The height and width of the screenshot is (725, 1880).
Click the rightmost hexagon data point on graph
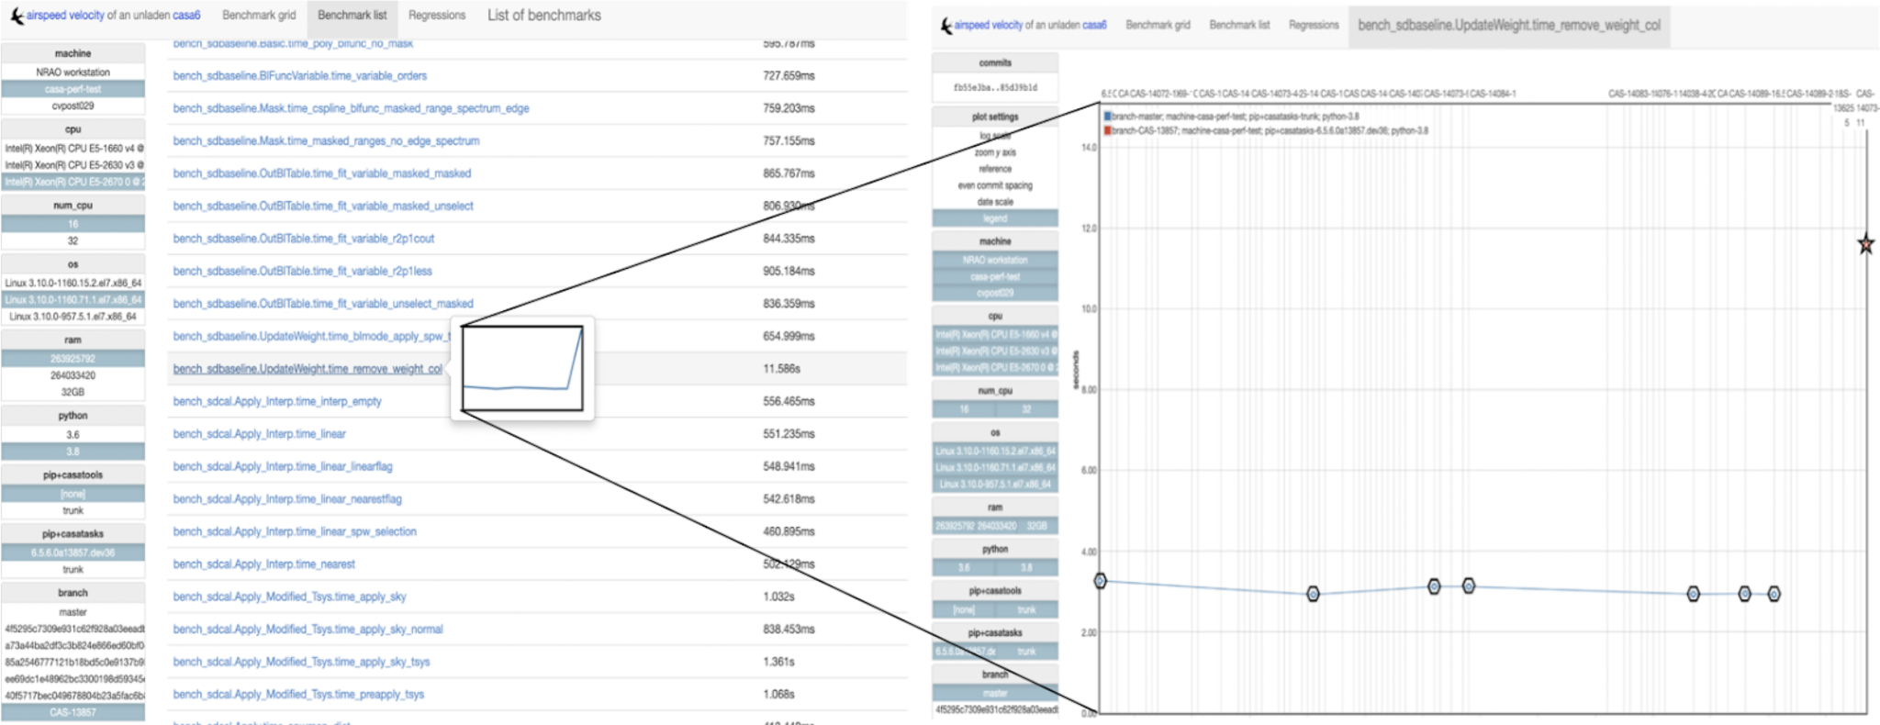coord(1774,594)
